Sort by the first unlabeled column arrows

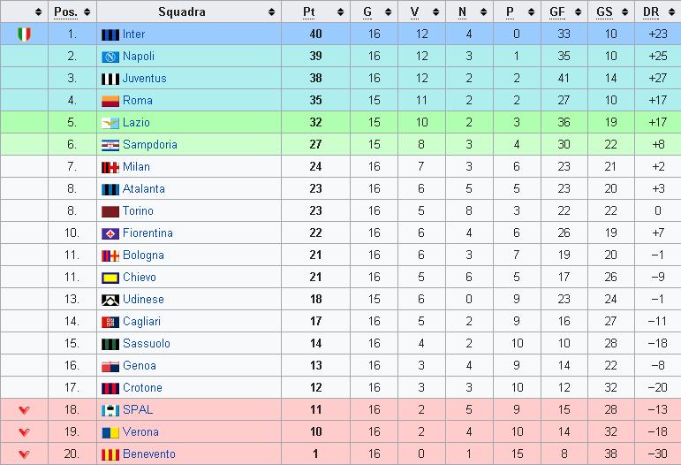coord(39,12)
